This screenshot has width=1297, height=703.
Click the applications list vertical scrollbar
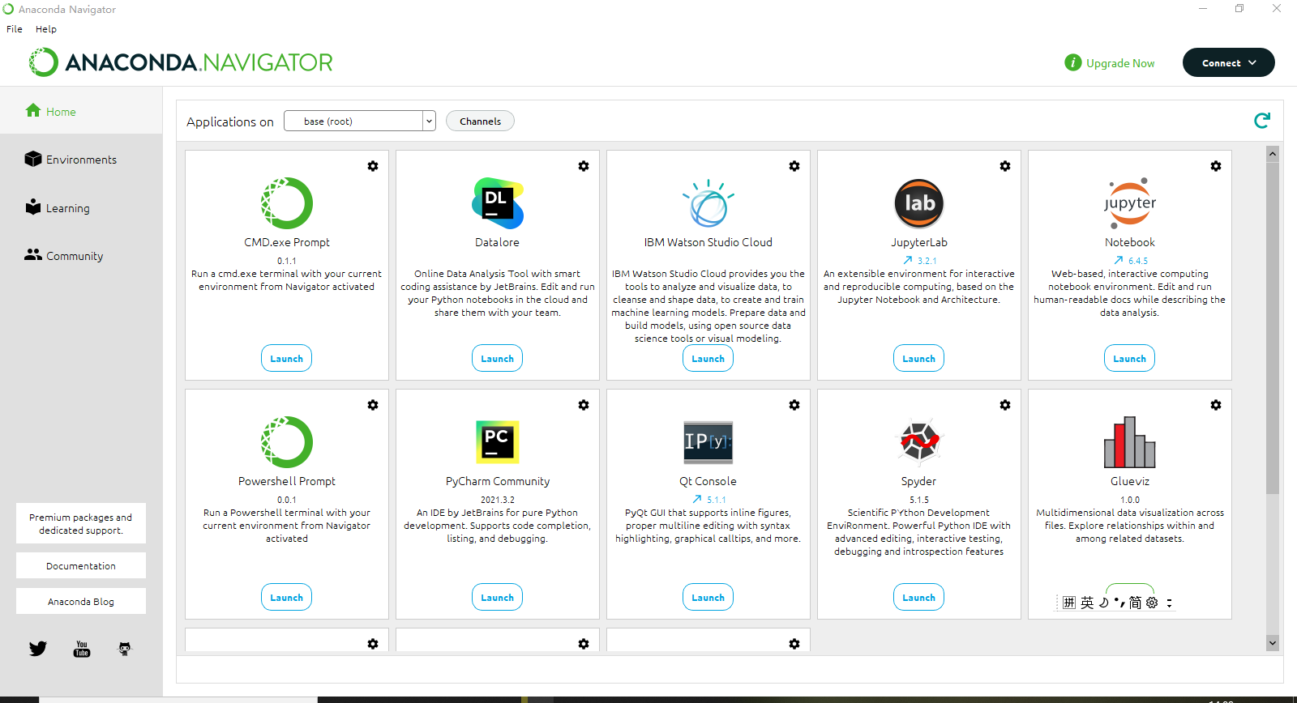point(1273,328)
